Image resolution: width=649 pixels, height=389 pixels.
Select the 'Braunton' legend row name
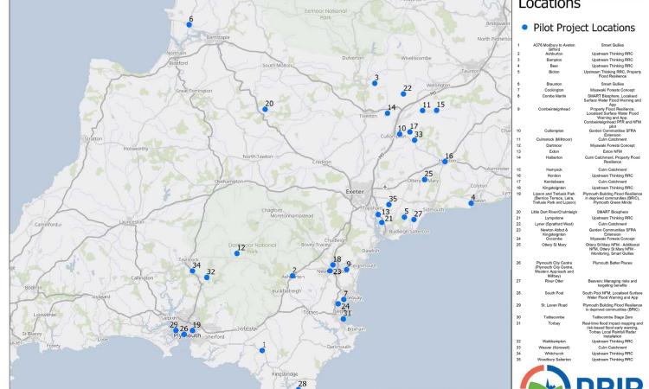[554, 84]
